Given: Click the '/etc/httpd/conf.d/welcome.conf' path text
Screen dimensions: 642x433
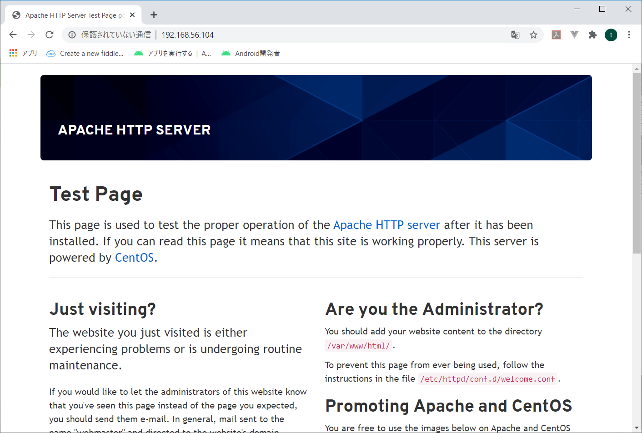Looking at the screenshot, I should pyautogui.click(x=487, y=379).
